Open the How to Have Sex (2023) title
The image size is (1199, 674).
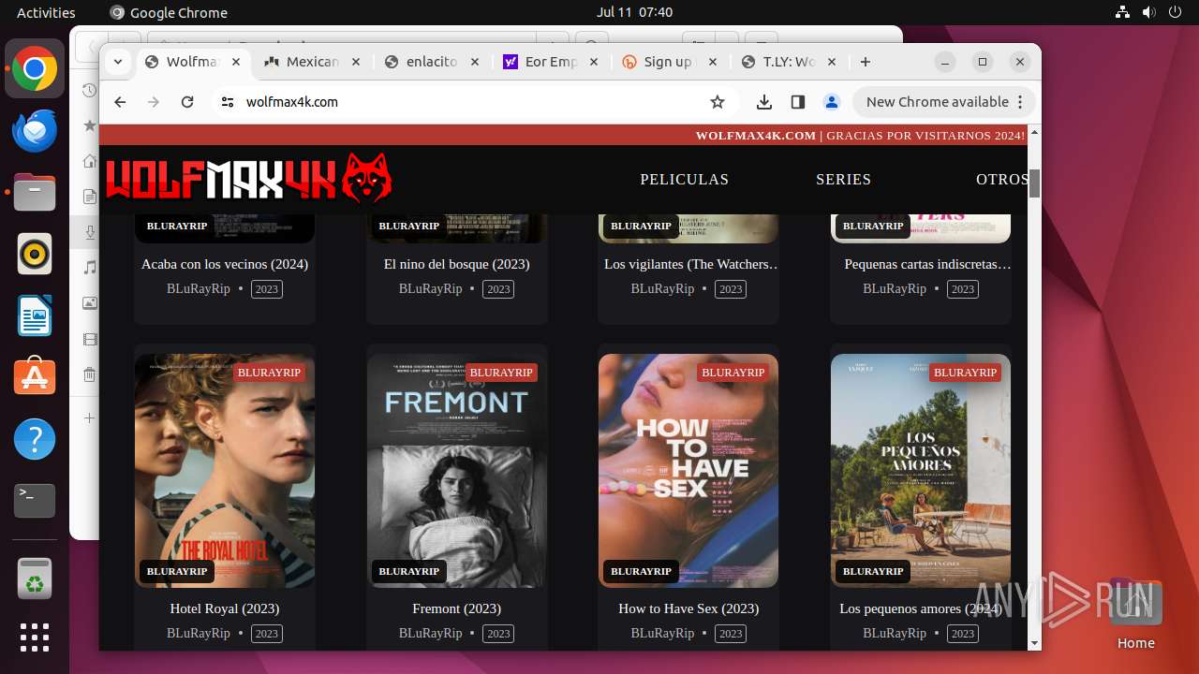pos(688,608)
